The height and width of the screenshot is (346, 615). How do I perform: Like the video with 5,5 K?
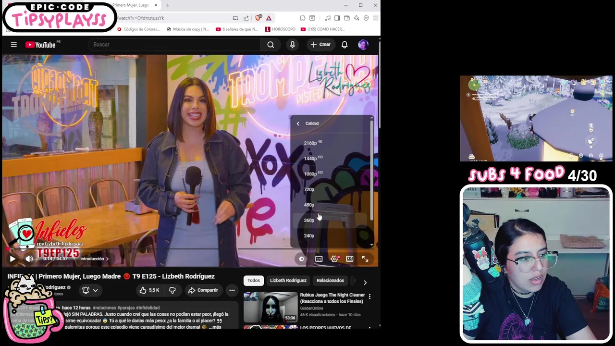[x=149, y=290]
